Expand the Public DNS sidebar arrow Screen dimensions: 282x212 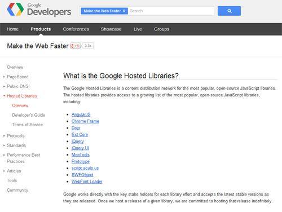4,86
